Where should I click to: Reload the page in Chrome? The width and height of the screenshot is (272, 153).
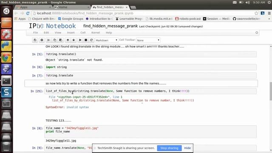click(28, 13)
